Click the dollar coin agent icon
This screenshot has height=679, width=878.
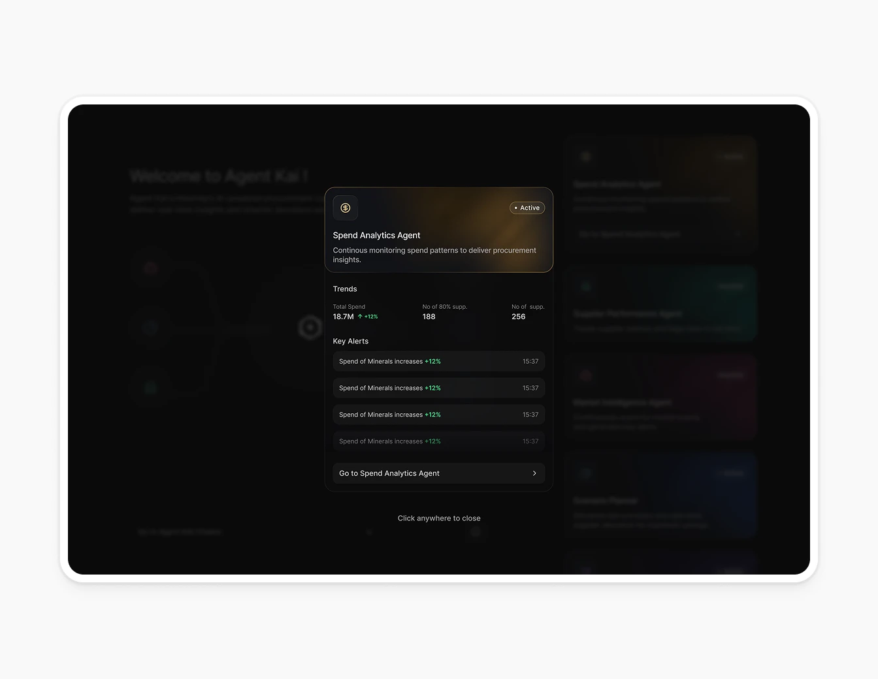(x=346, y=208)
